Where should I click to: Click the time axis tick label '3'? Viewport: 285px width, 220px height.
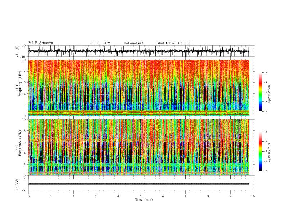[x=96, y=196]
